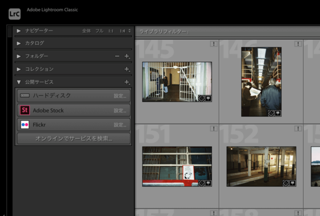
Task: Open 設定 for ハードディスク service
Action: (120, 96)
